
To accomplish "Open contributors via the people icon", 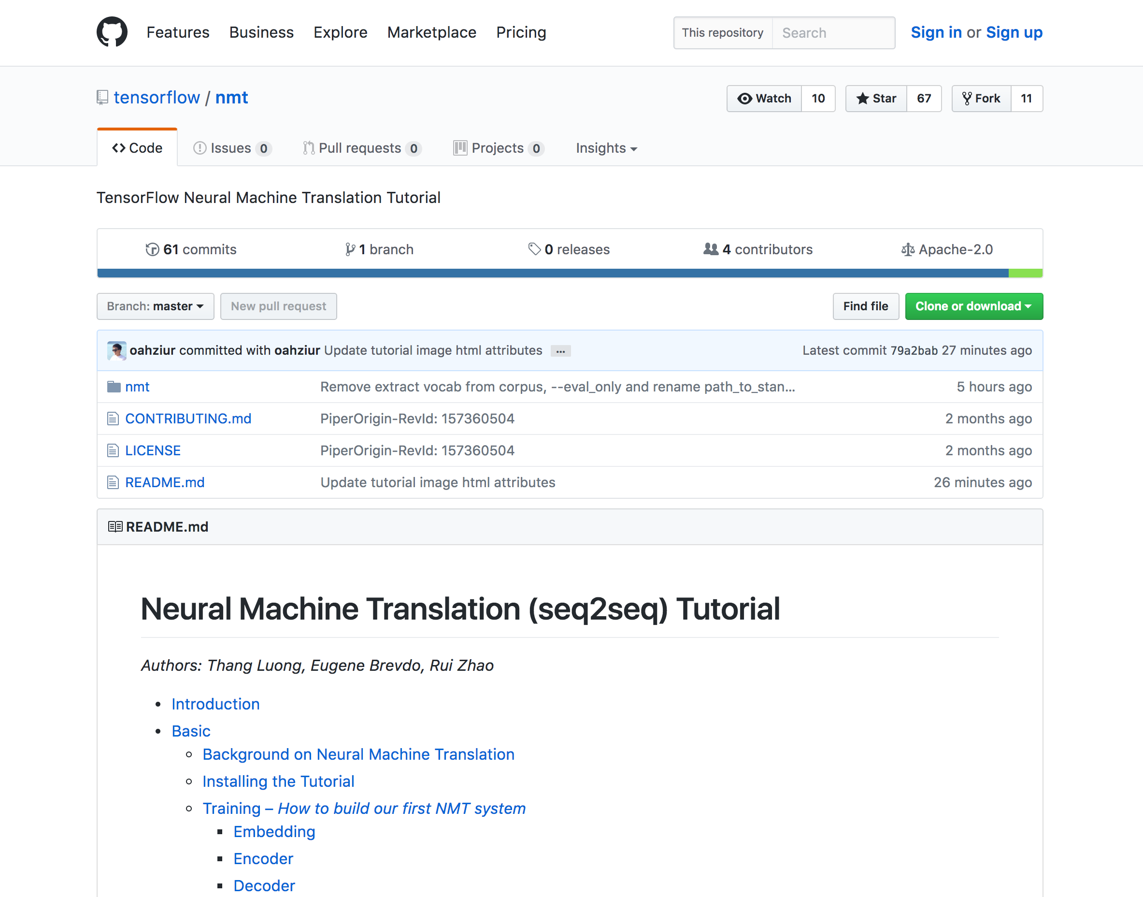I will (712, 249).
